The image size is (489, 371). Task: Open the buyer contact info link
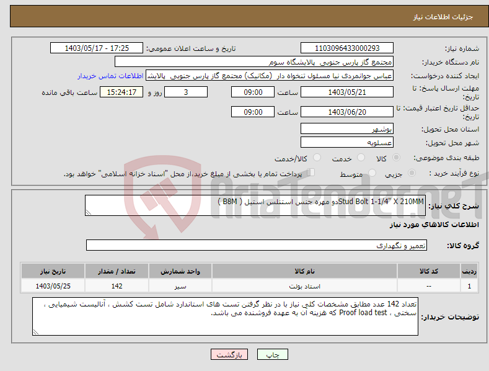(110, 76)
